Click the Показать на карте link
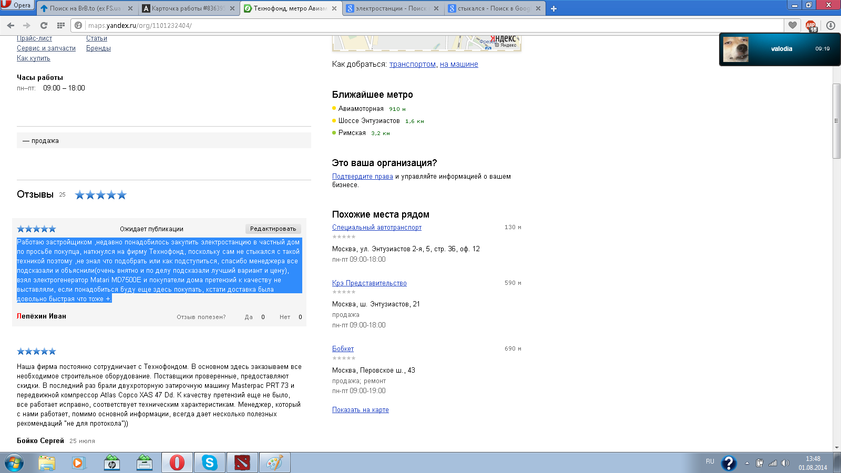 [361, 410]
